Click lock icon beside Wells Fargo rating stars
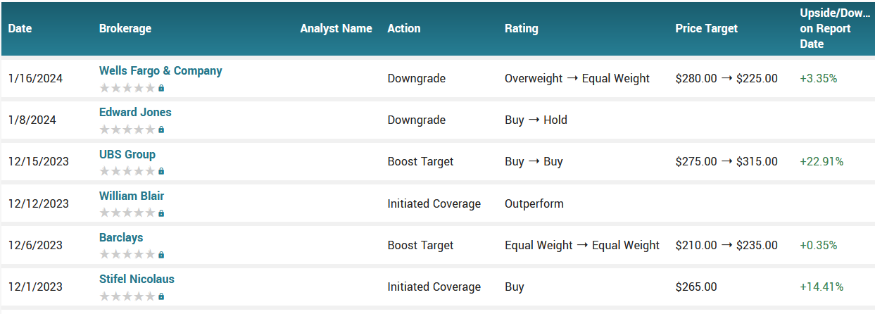Screen dimensions: 875x314 [161, 88]
